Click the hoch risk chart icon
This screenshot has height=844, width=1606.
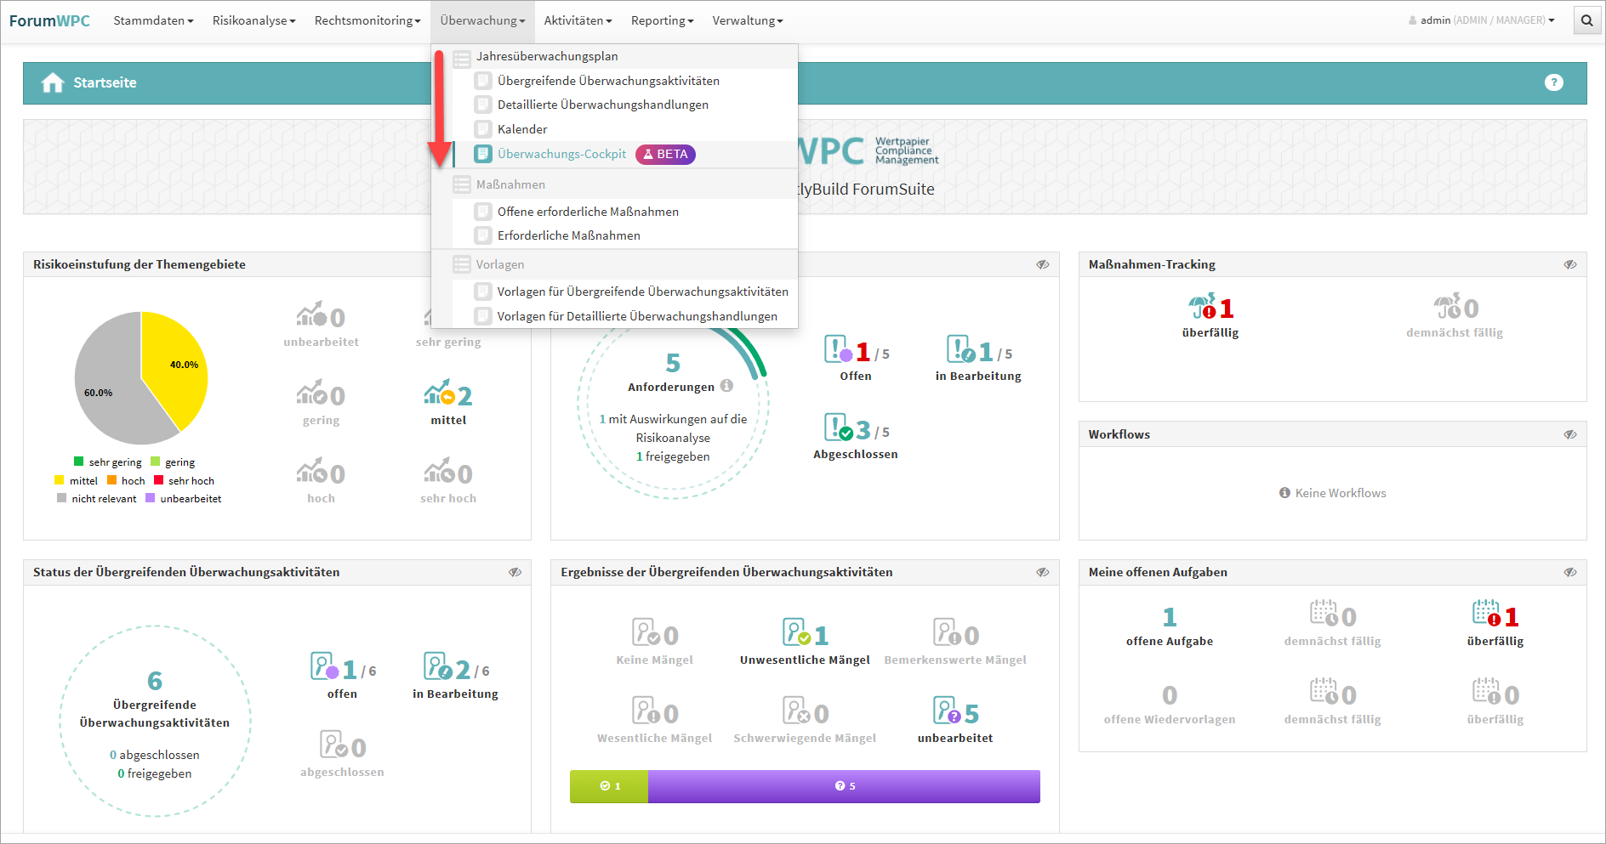311,472
